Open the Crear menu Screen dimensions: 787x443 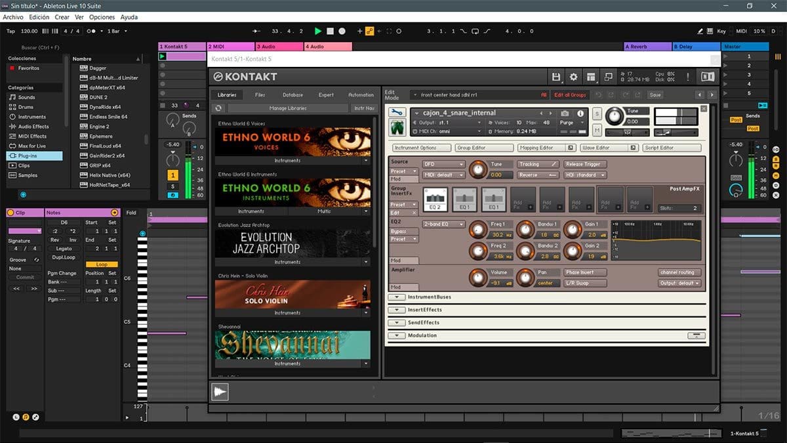62,17
